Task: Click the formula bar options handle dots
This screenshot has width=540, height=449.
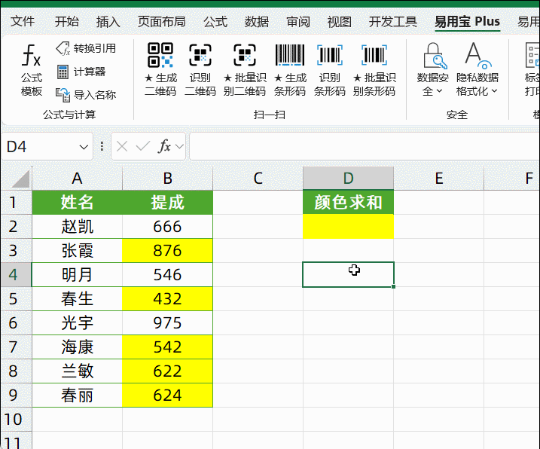Action: pos(102,147)
